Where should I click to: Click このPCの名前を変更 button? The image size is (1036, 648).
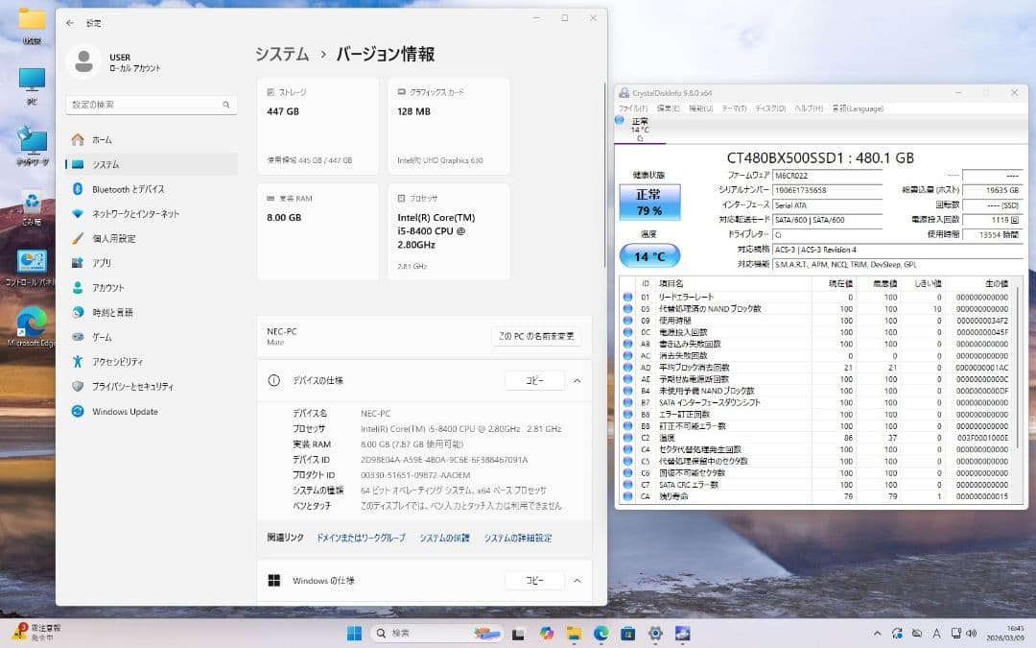(536, 336)
